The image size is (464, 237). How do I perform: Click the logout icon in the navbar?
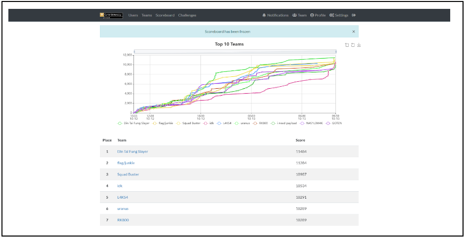[354, 15]
